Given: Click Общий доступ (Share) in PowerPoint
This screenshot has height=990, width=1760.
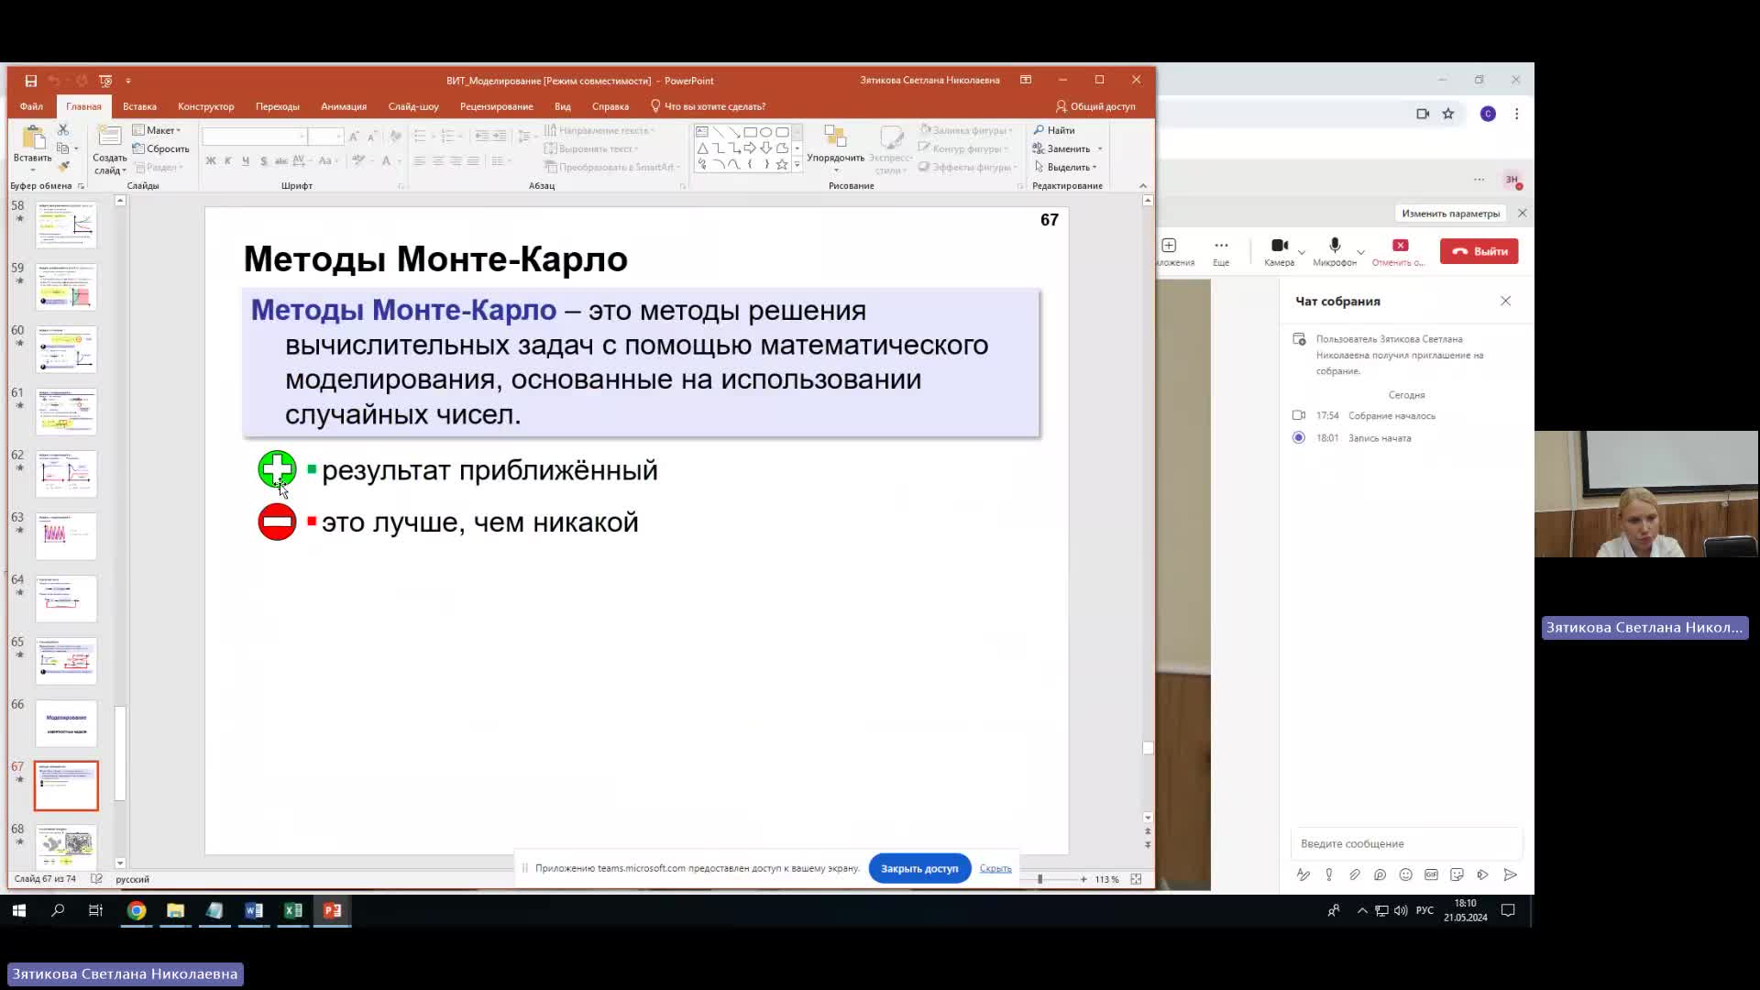Looking at the screenshot, I should click(x=1095, y=106).
